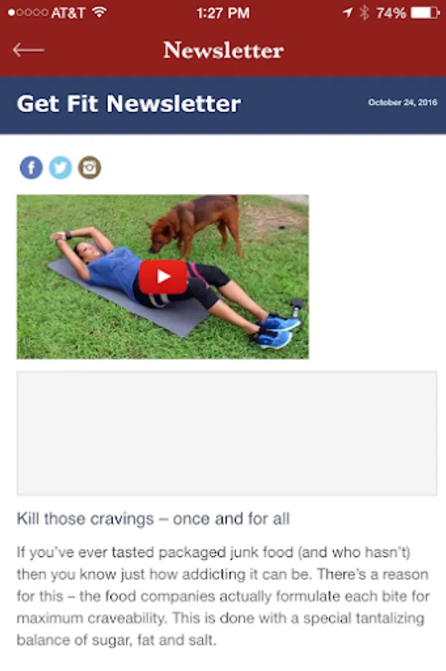Tap the empty gray placeholder box
The height and width of the screenshot is (671, 446).
coord(227,433)
